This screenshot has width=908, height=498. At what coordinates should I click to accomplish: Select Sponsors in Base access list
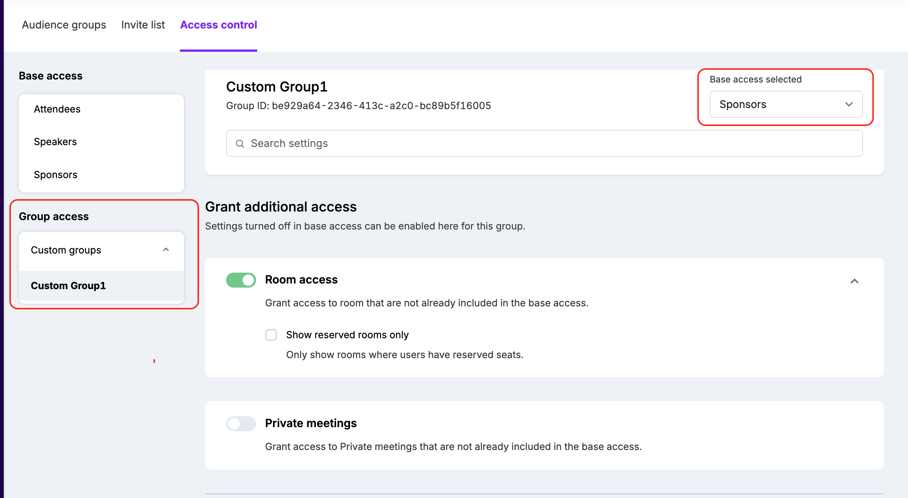coord(56,175)
